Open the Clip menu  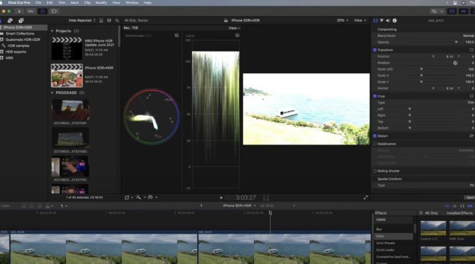click(x=87, y=3)
